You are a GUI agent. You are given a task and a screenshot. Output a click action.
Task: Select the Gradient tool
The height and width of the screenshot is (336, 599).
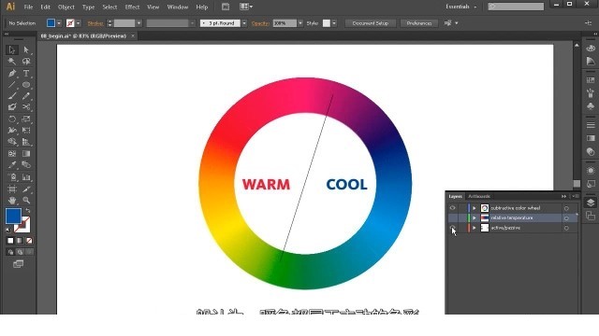tap(26, 153)
